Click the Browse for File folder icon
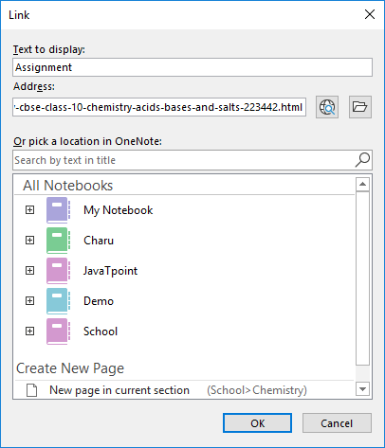385x448 pixels. pyautogui.click(x=360, y=107)
